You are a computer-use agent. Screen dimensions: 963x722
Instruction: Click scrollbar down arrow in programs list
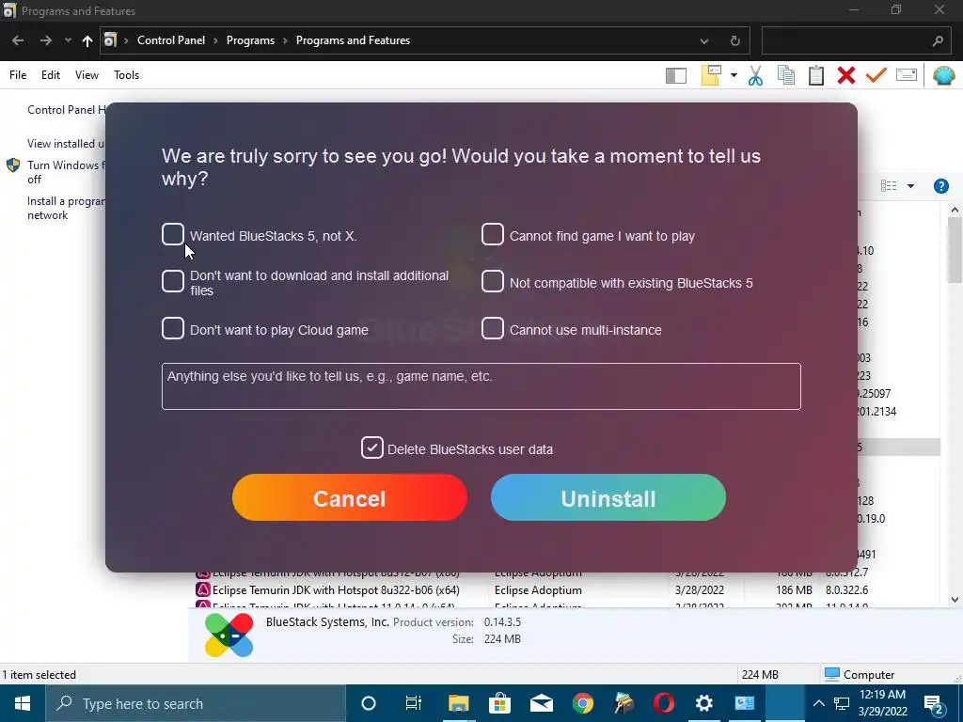tap(955, 600)
